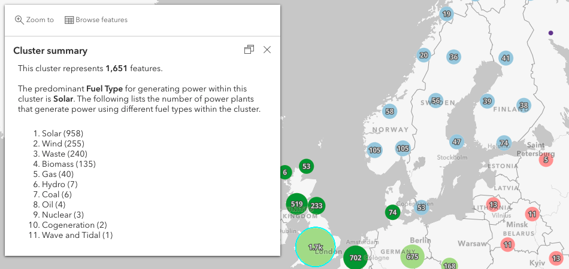Screen dimensions: 569x269
Task: Select the 675 cluster near Berlin
Action: point(413,256)
